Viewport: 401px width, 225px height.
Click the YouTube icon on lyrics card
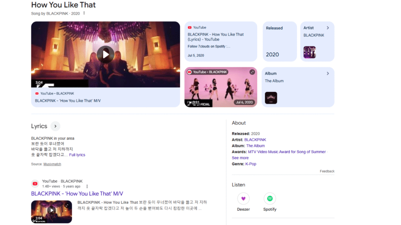click(190, 28)
